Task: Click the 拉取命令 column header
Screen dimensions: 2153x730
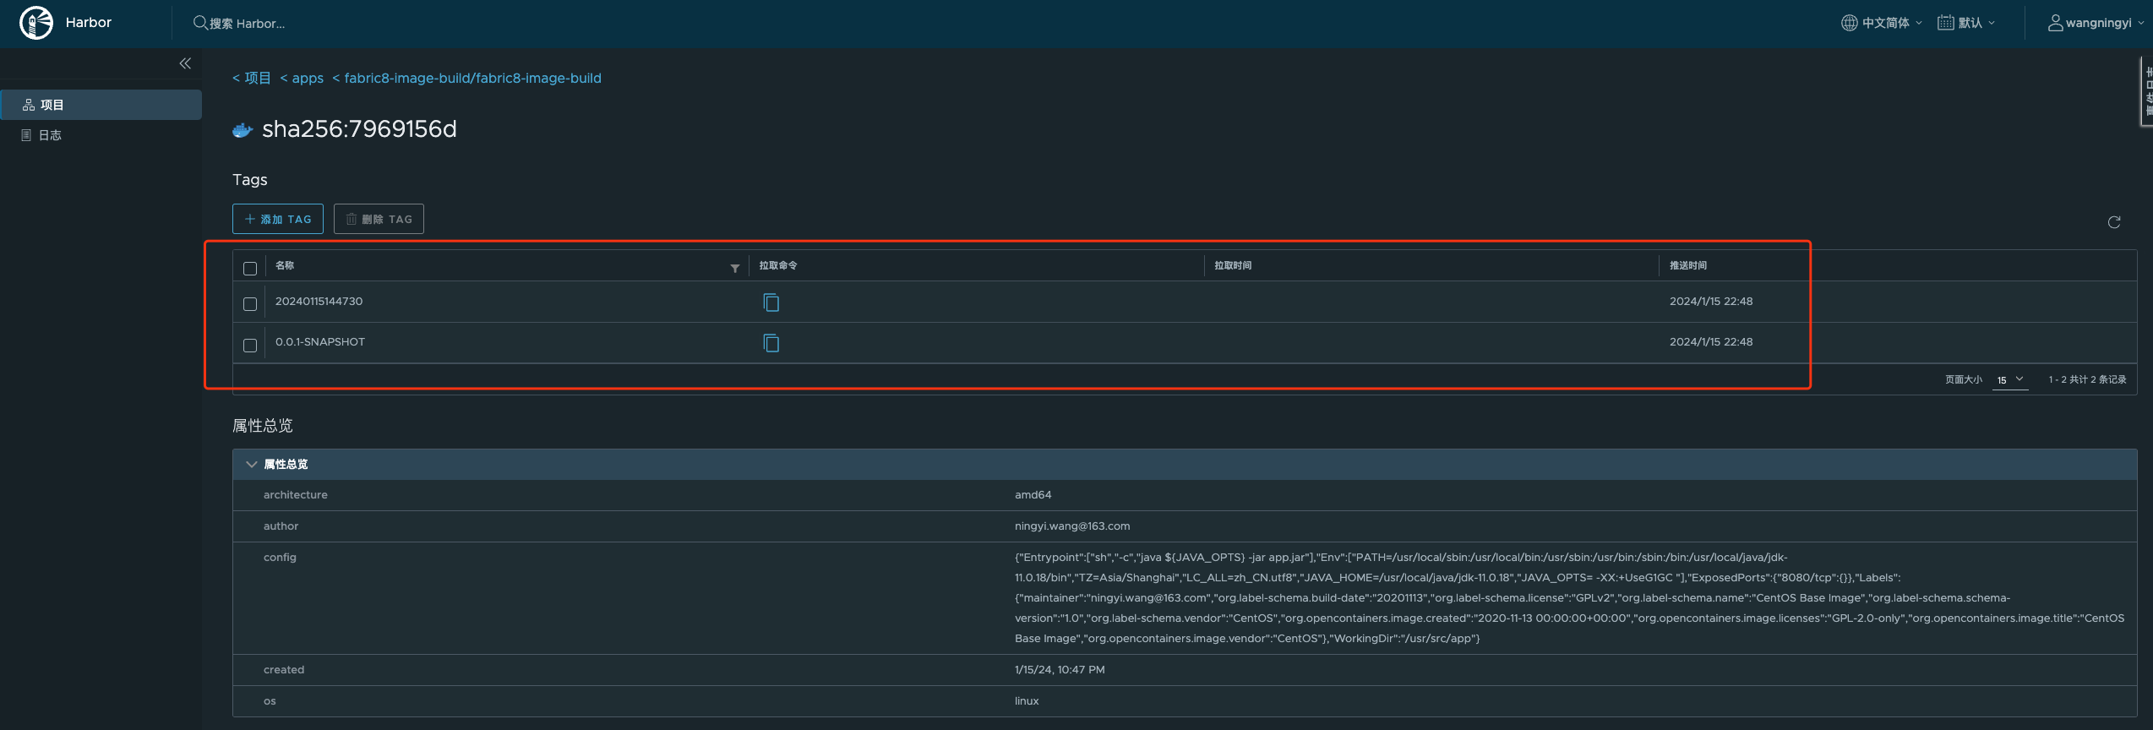Action: 778,265
